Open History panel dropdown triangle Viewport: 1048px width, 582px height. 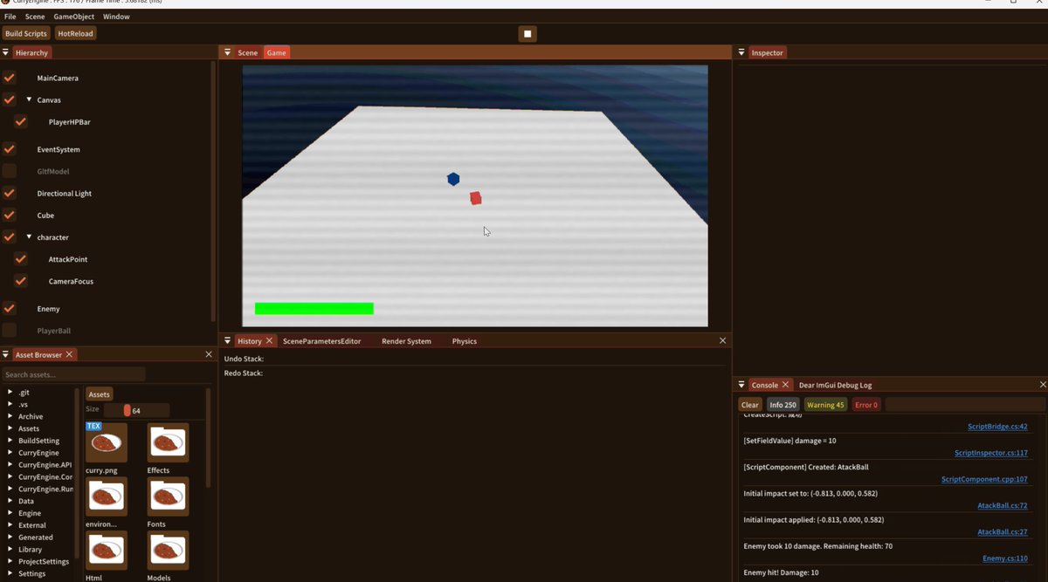click(x=227, y=341)
